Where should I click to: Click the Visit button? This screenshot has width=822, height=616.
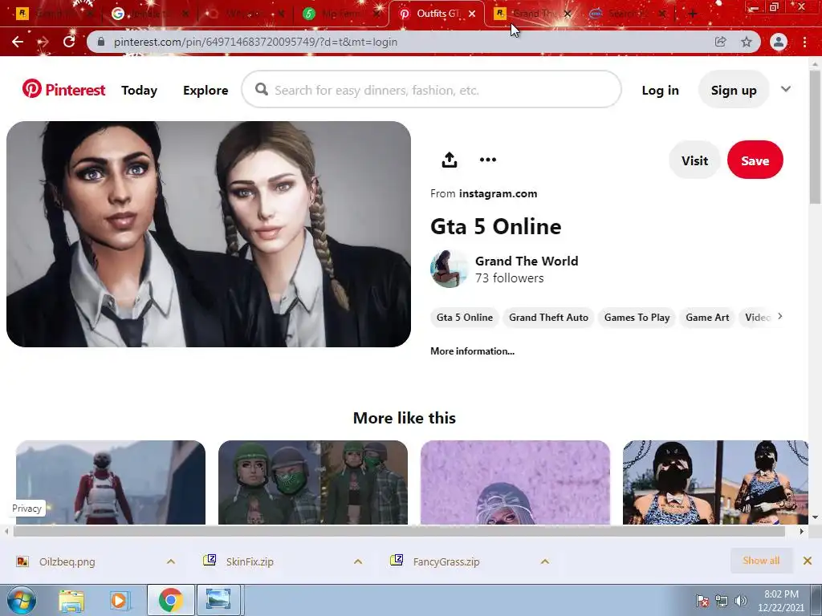point(694,160)
